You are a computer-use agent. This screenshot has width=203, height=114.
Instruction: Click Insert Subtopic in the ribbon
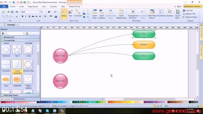(x=101, y=14)
